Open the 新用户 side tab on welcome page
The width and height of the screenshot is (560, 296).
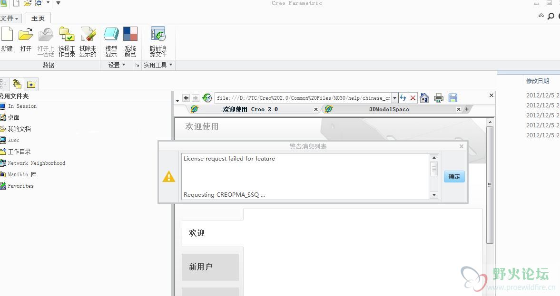[x=210, y=267]
